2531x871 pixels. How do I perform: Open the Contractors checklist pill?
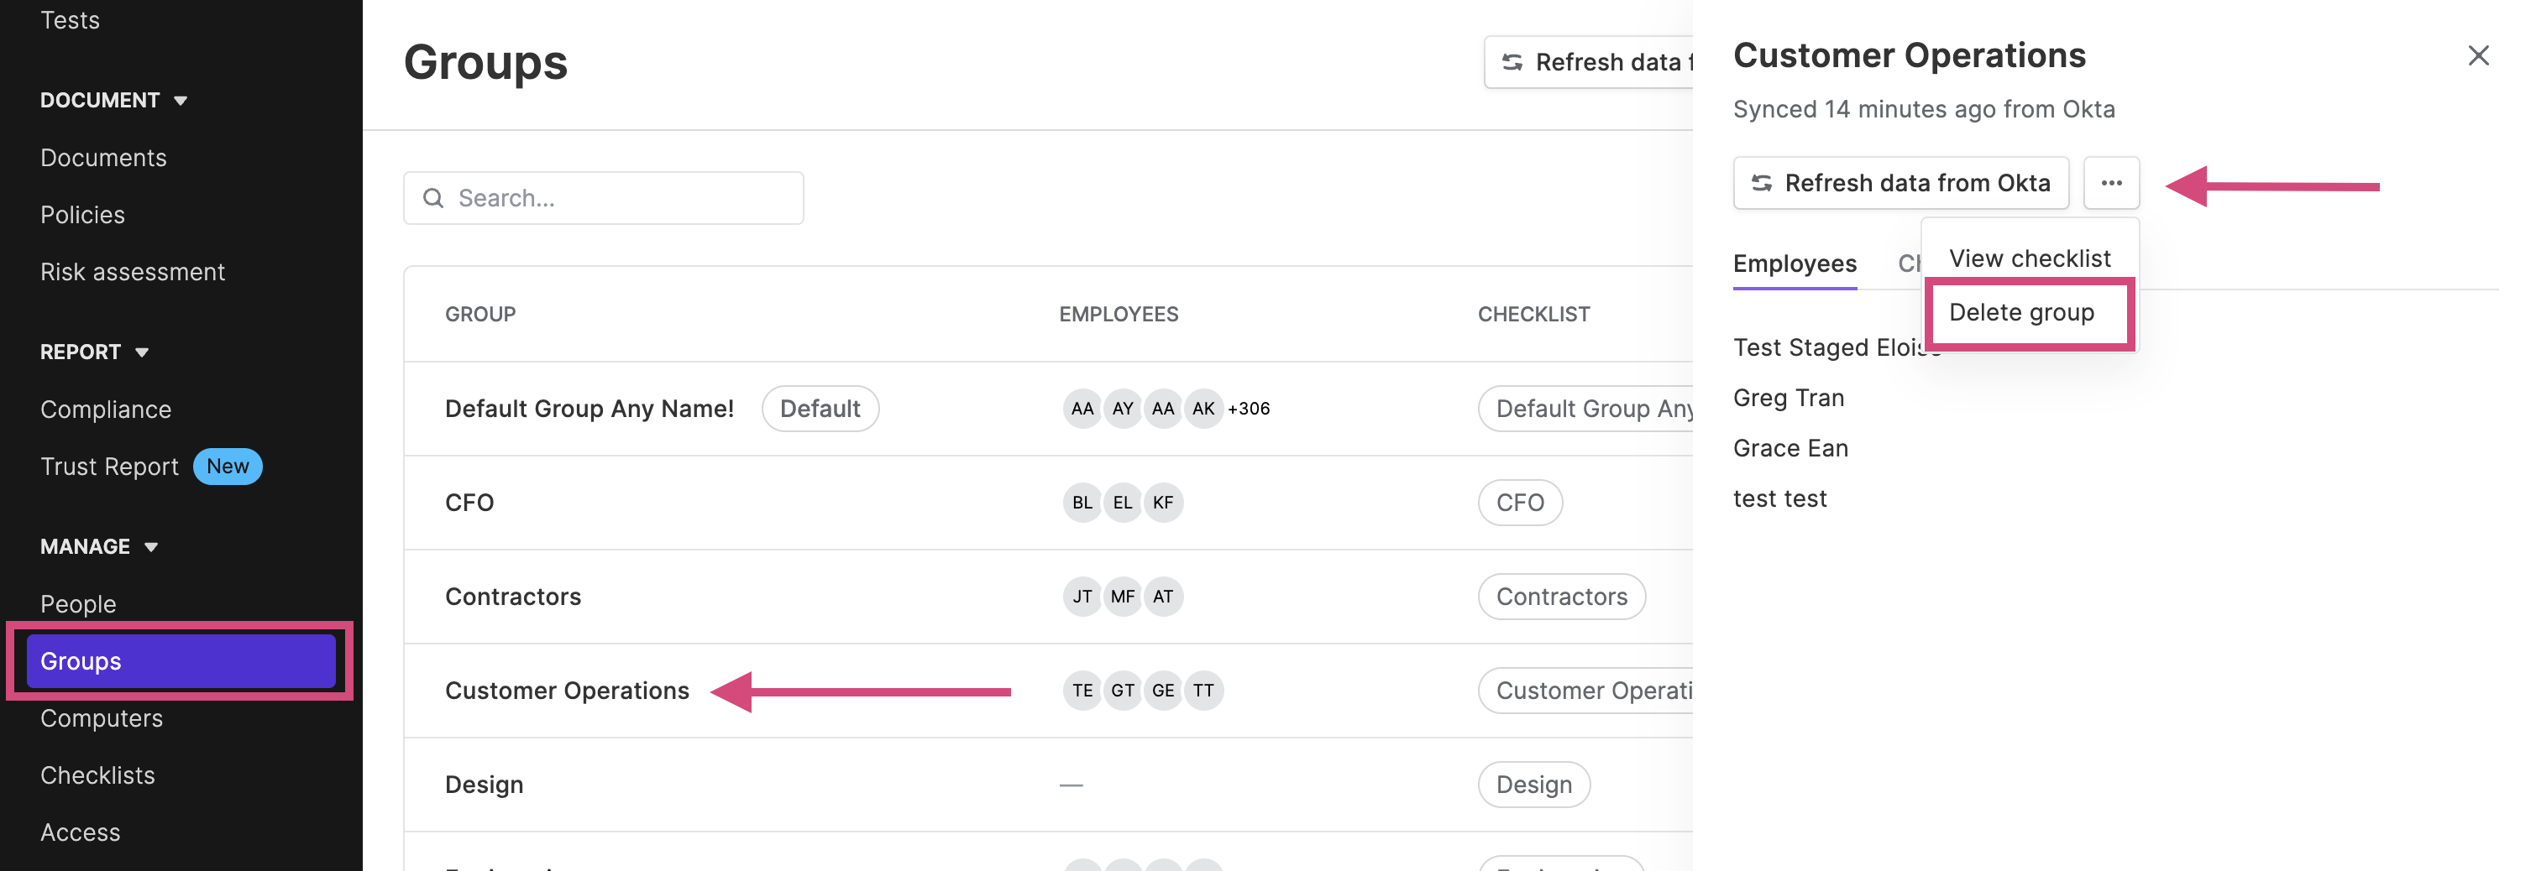1560,597
